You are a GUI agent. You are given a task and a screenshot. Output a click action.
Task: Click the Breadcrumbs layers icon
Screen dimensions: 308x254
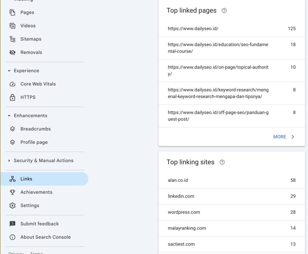pos(12,129)
